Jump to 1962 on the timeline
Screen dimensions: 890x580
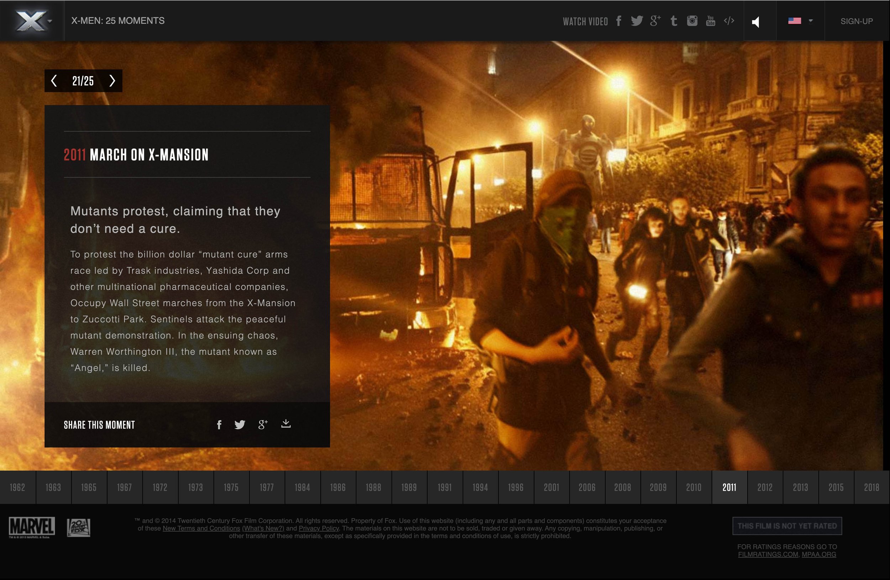pyautogui.click(x=17, y=487)
